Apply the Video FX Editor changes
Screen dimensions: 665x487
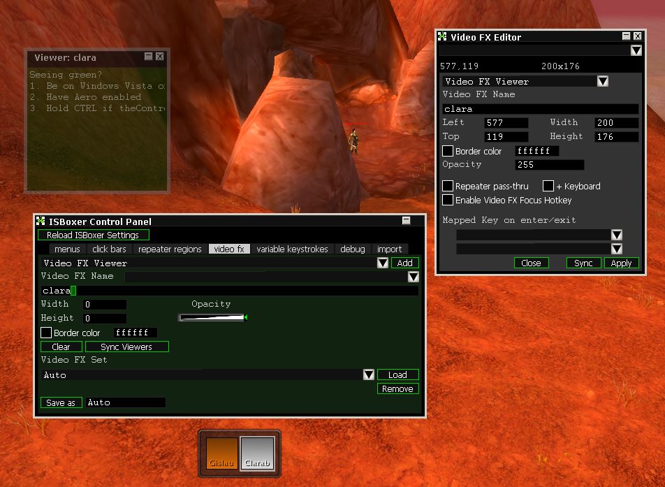click(621, 263)
